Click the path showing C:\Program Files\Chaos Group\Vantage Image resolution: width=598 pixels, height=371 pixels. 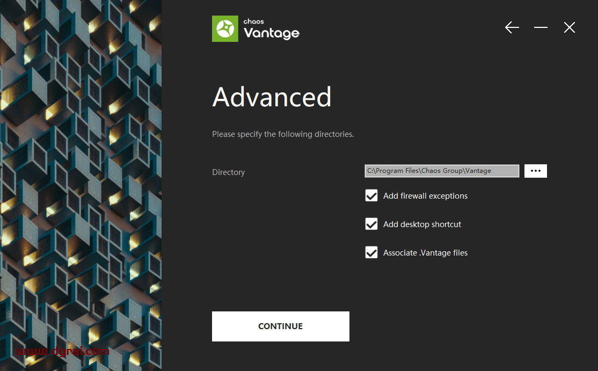tap(441, 171)
